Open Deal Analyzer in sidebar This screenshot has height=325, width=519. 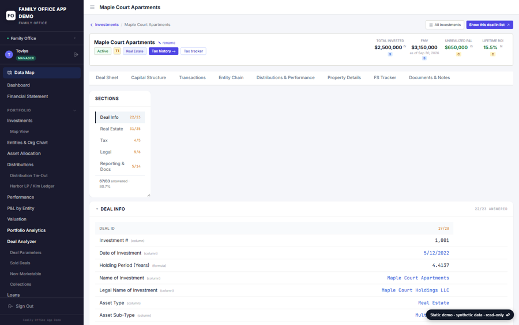coord(22,242)
